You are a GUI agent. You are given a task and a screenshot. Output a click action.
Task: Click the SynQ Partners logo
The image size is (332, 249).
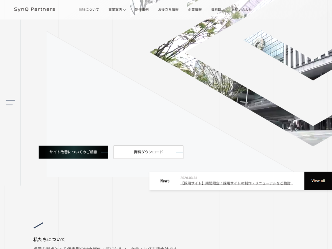click(x=34, y=9)
